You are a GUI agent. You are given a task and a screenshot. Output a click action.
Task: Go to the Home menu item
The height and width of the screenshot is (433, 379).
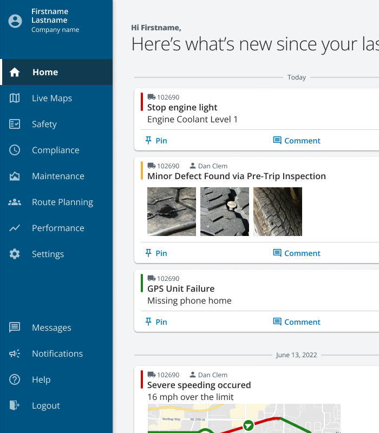tap(45, 72)
